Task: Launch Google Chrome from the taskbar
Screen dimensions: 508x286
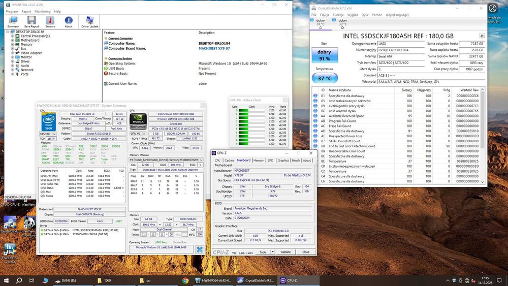Action: [x=185, y=280]
